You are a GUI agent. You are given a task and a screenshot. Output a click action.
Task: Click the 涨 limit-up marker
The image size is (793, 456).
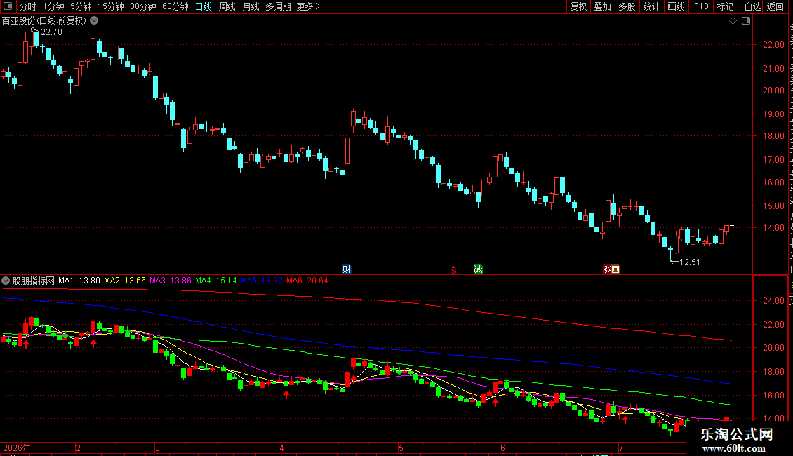tap(607, 269)
